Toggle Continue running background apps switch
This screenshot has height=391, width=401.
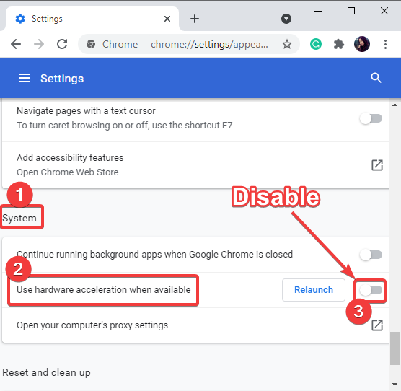(371, 255)
